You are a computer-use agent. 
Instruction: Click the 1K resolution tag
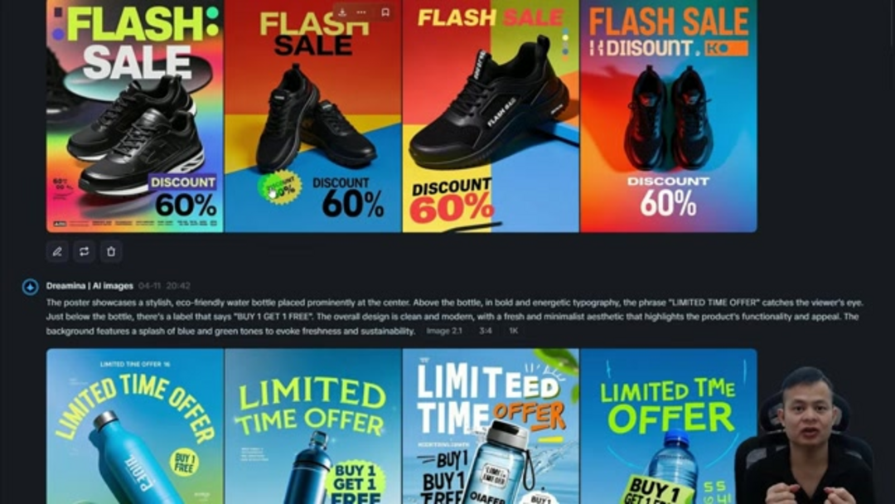click(513, 331)
